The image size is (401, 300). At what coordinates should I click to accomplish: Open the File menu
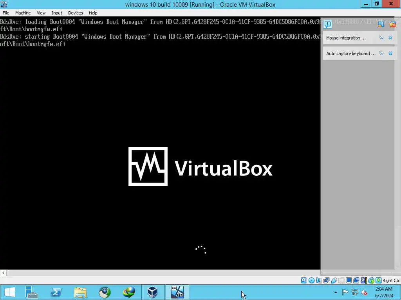(6, 13)
